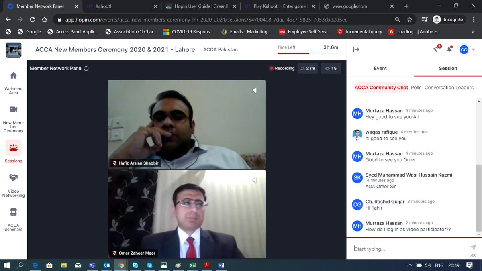
Task: Reload the current page
Action: click(x=32, y=20)
